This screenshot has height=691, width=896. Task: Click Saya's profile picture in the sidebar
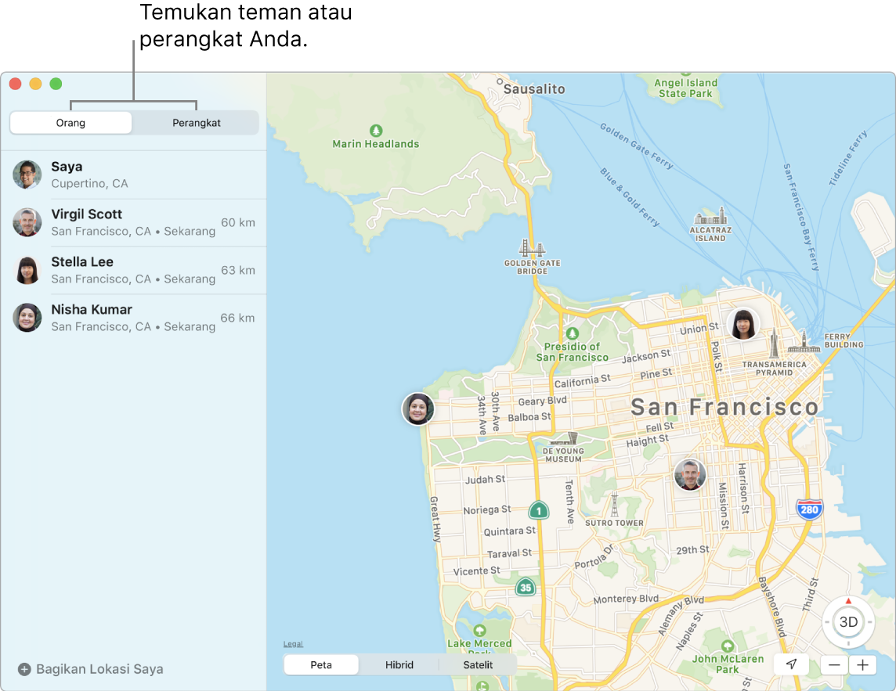[x=27, y=175]
